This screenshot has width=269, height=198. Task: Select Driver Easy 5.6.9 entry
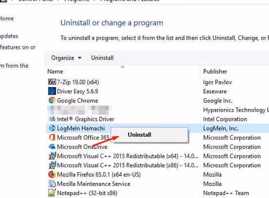coord(77,91)
